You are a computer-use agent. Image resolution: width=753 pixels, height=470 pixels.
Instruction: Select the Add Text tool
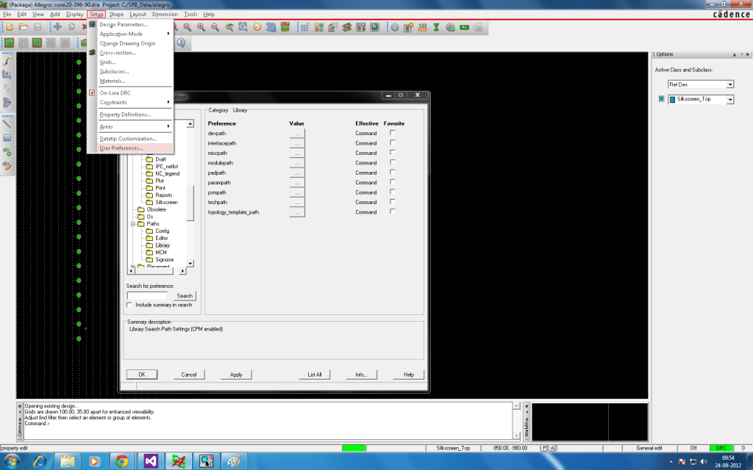7,151
